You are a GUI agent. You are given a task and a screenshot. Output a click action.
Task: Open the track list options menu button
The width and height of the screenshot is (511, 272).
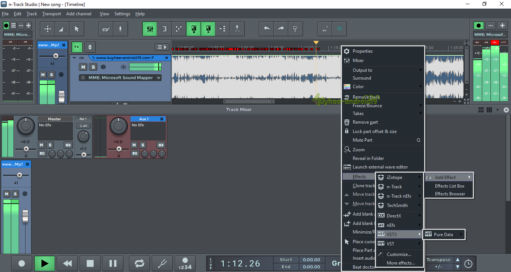click(x=162, y=47)
